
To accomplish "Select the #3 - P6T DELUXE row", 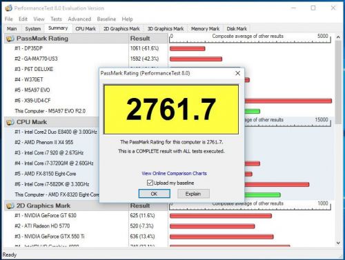I will click(x=34, y=69).
